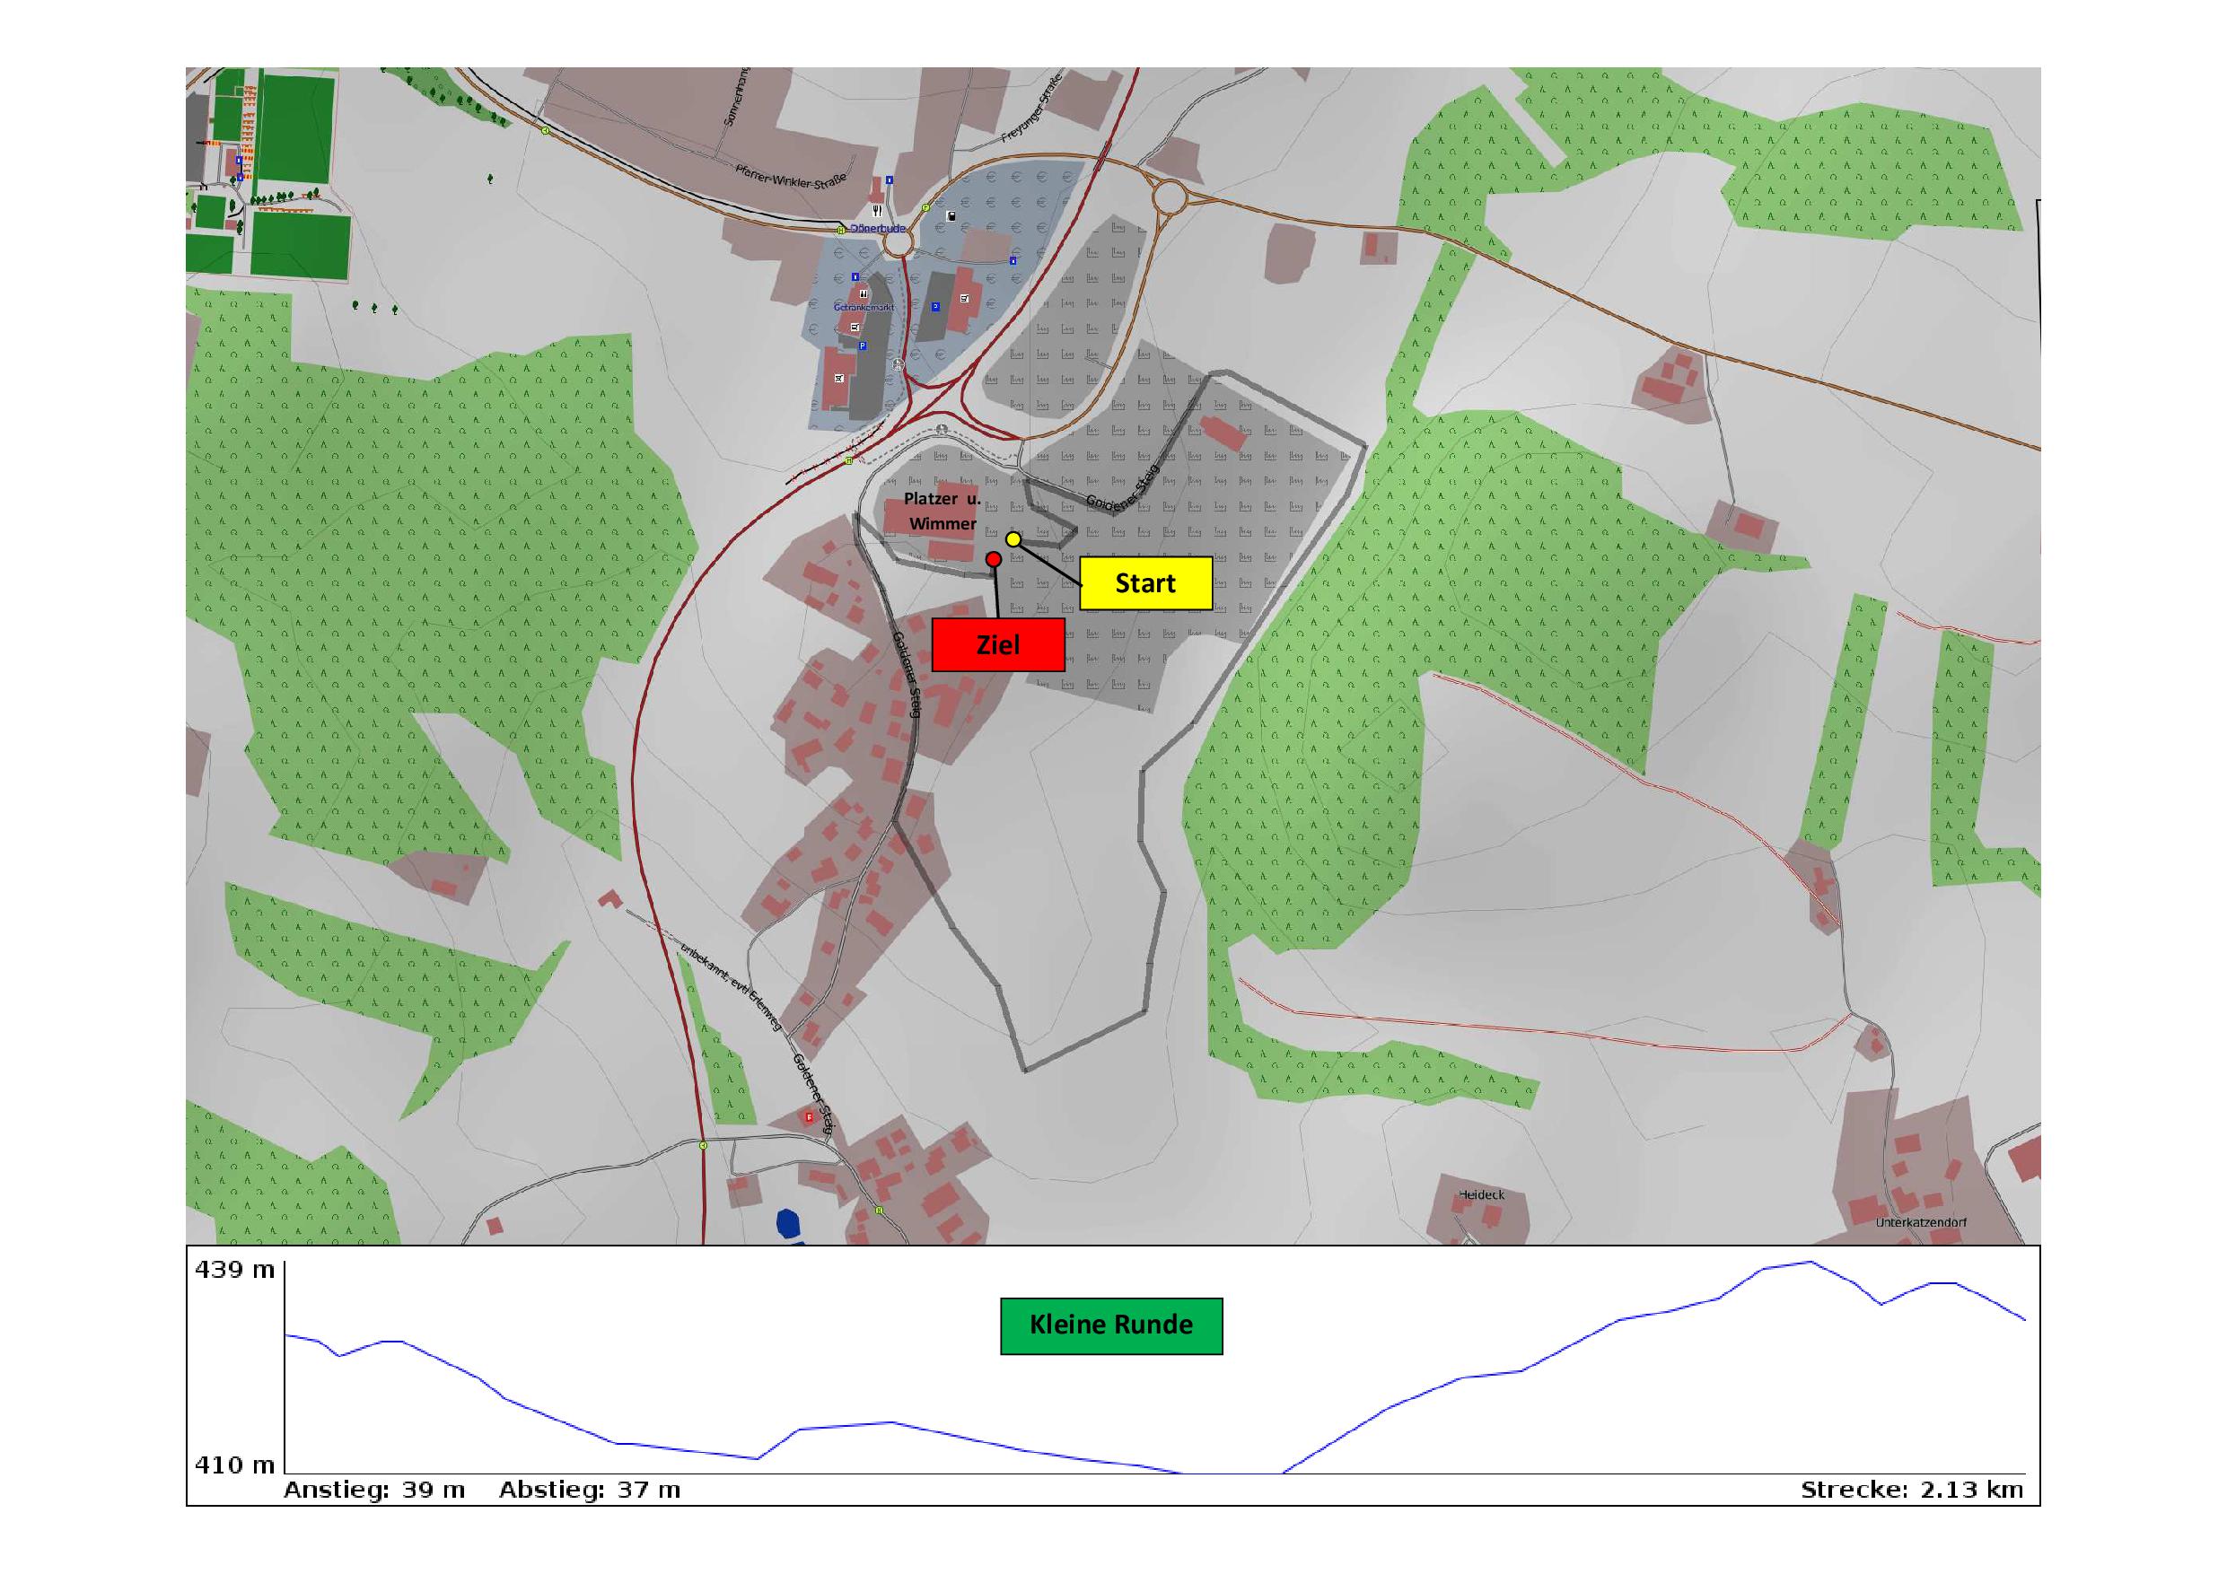Click the yellow Start marker dot
Image resolution: width=2227 pixels, height=1574 pixels.
pos(1013,539)
